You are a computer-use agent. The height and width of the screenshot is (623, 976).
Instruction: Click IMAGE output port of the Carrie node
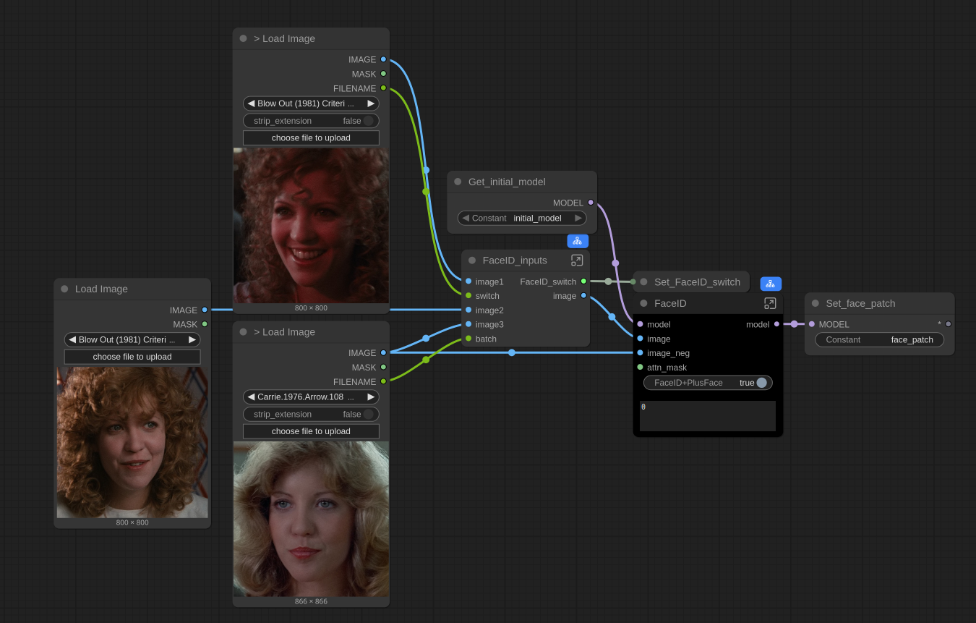pos(383,353)
